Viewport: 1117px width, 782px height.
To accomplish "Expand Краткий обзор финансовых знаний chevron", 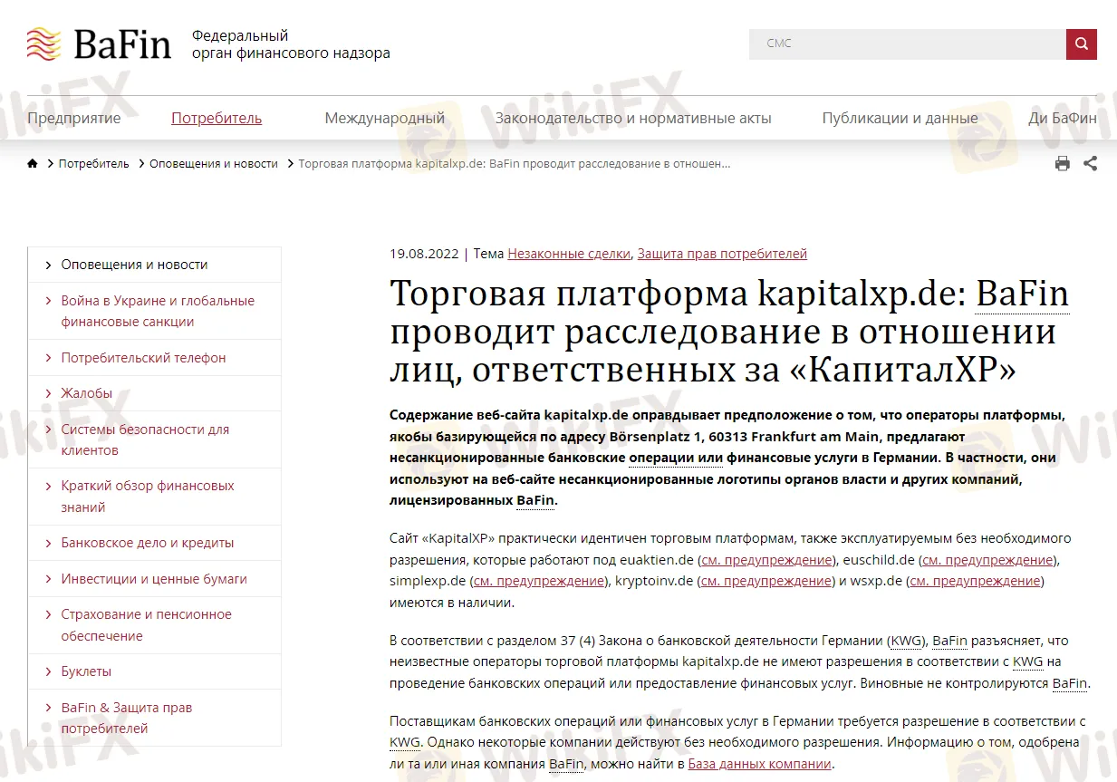I will click(x=48, y=487).
